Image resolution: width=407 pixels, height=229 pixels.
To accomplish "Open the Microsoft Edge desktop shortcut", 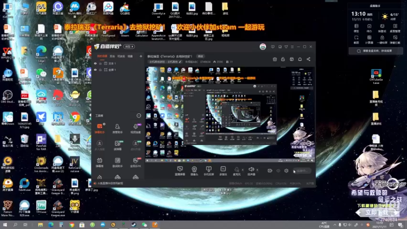I will point(41,54).
